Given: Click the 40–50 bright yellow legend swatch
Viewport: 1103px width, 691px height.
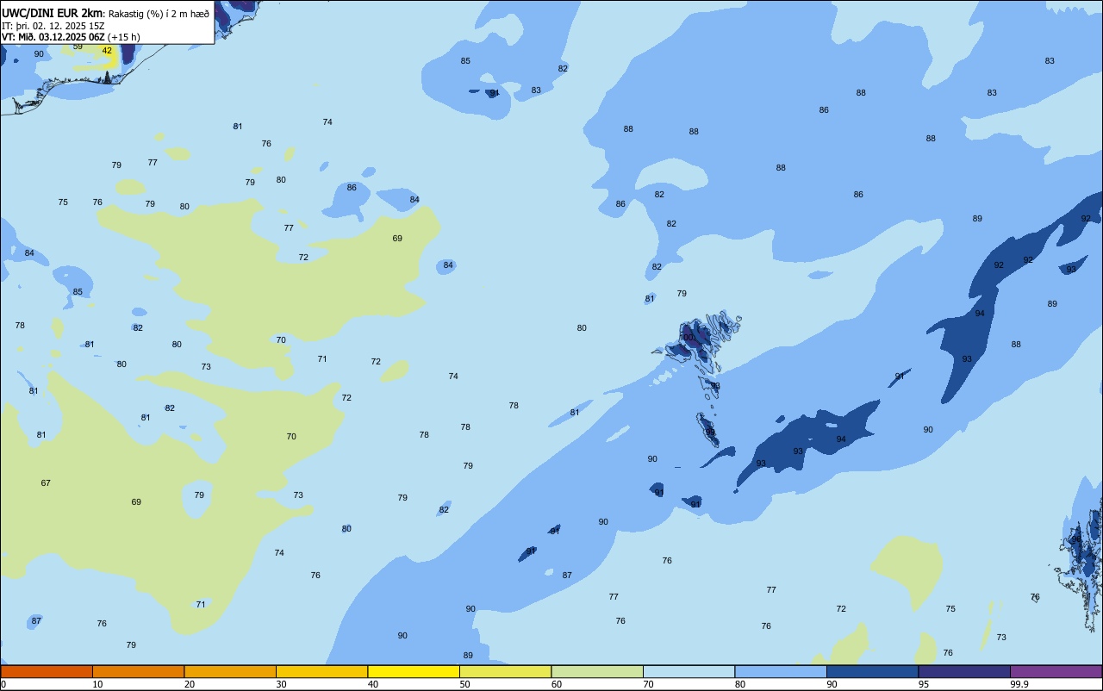Looking at the screenshot, I should (x=414, y=671).
